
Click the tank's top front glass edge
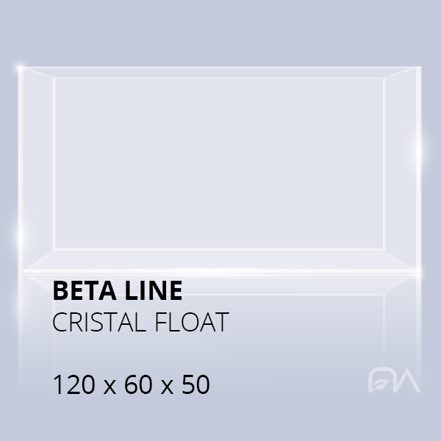[220, 68]
